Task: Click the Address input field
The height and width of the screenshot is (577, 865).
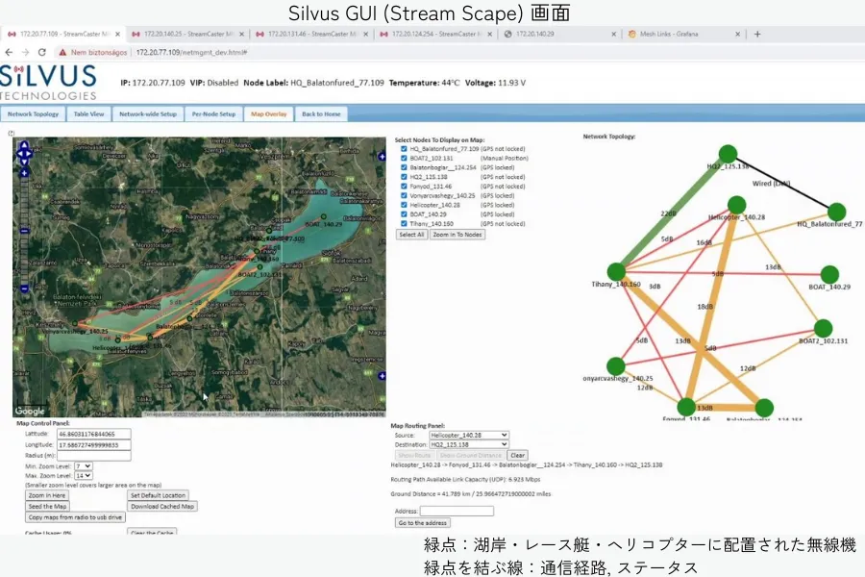Action: (x=457, y=512)
